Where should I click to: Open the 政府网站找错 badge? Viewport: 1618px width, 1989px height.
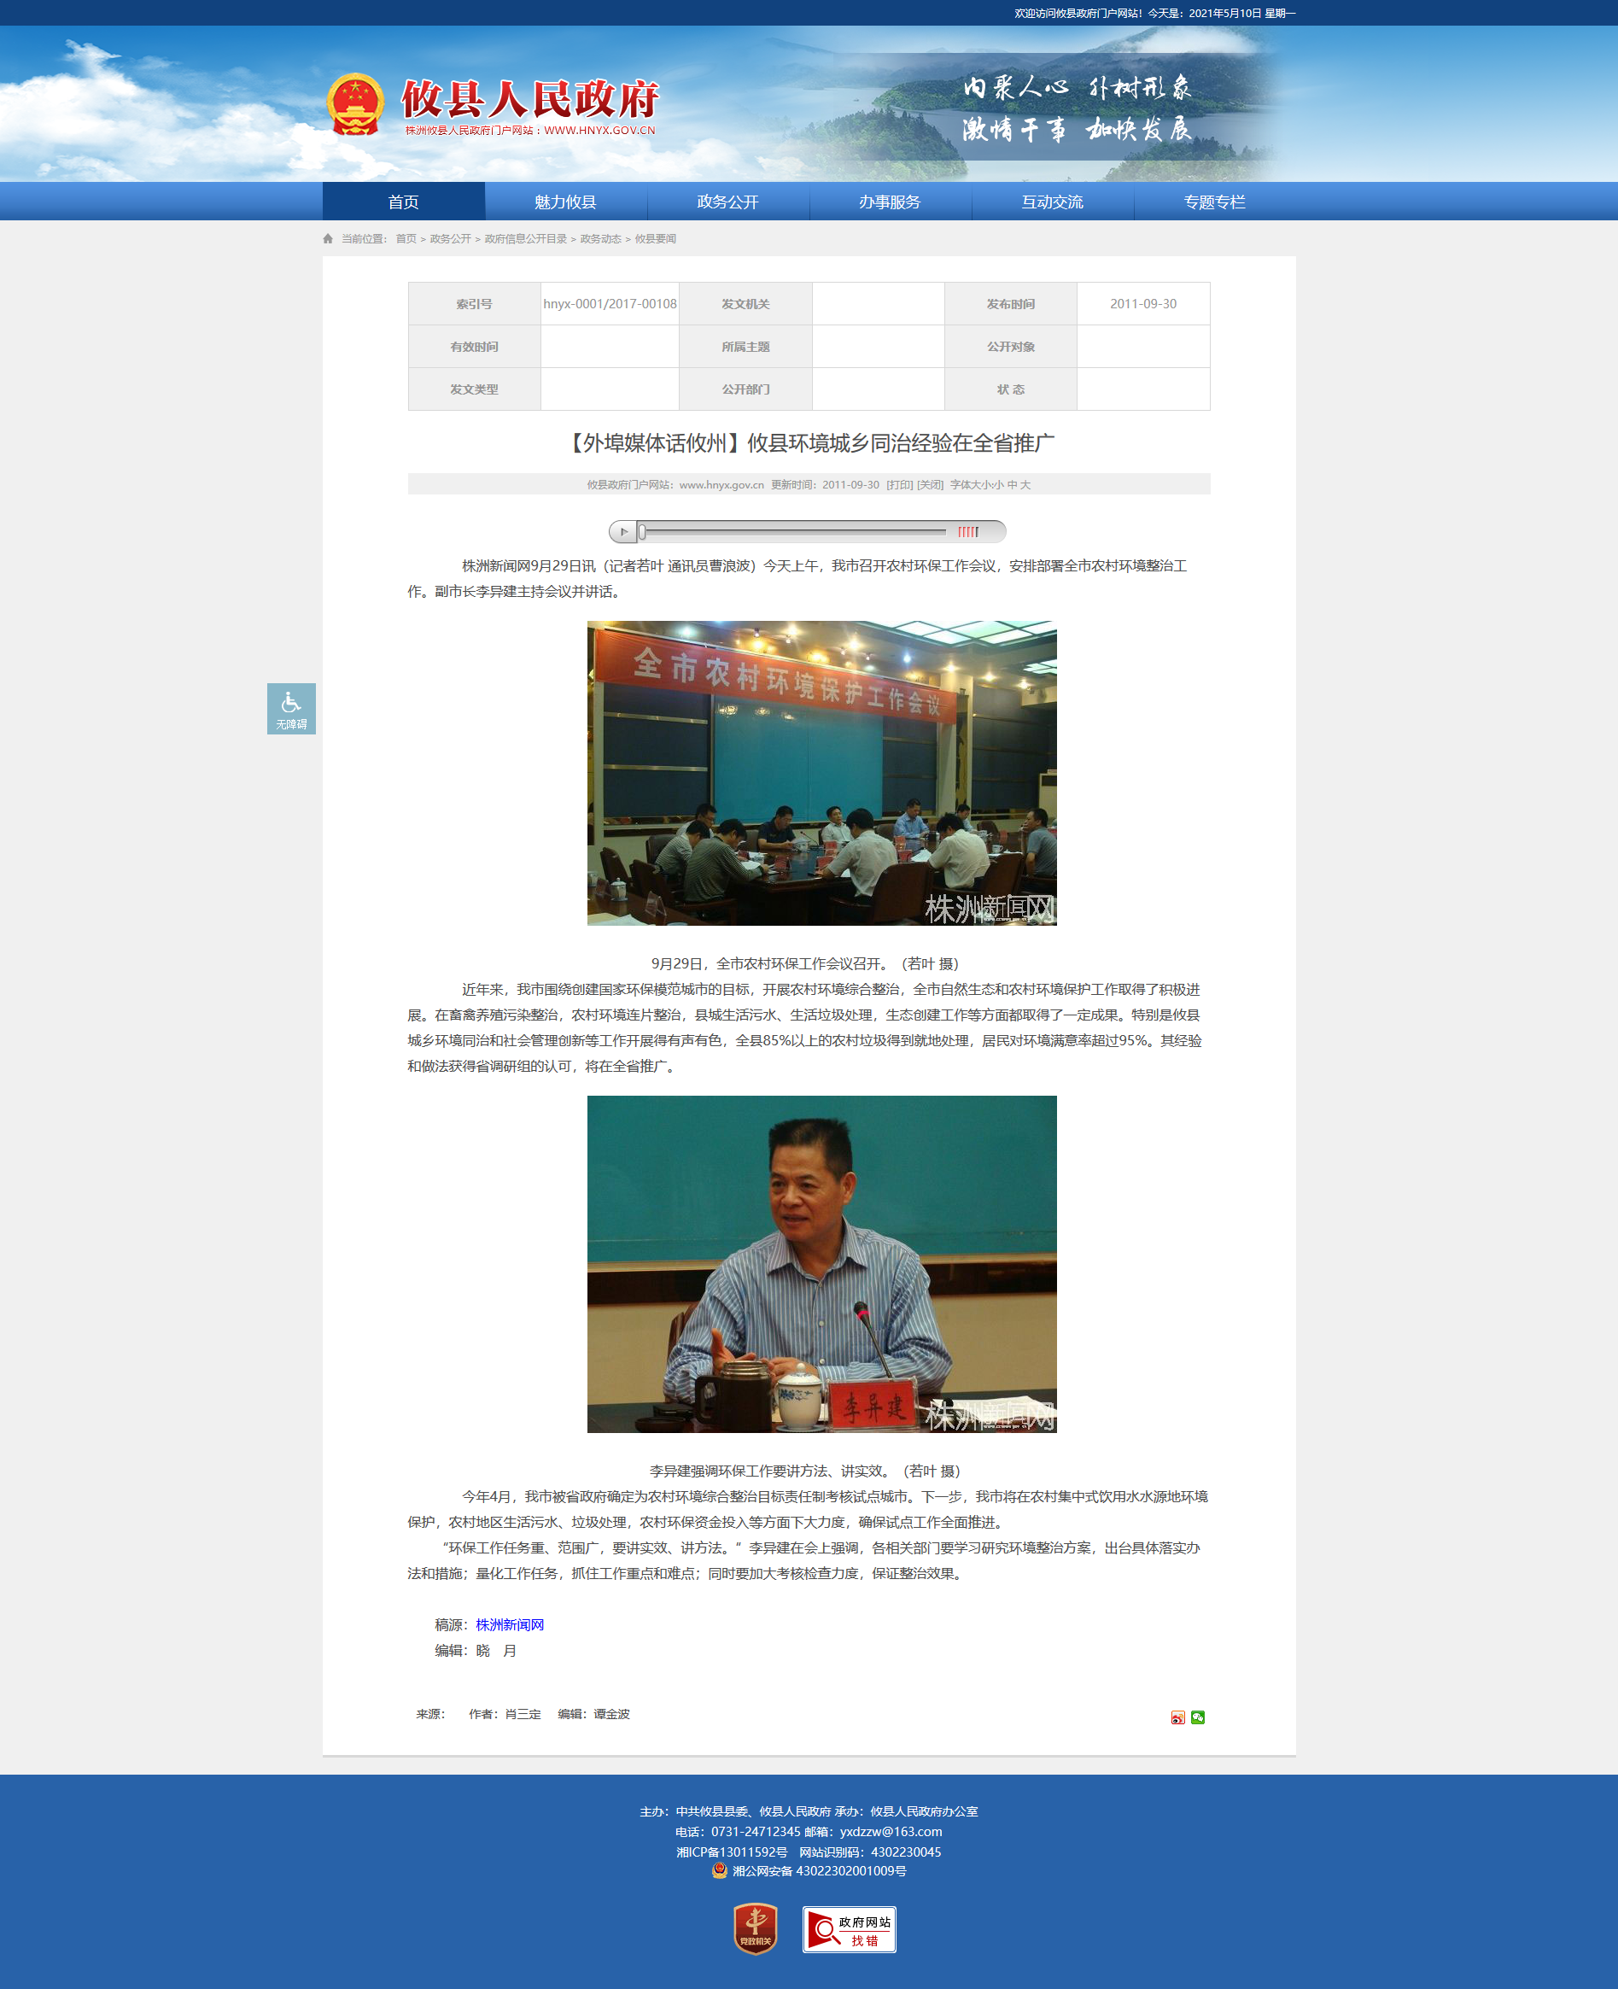(x=849, y=1928)
